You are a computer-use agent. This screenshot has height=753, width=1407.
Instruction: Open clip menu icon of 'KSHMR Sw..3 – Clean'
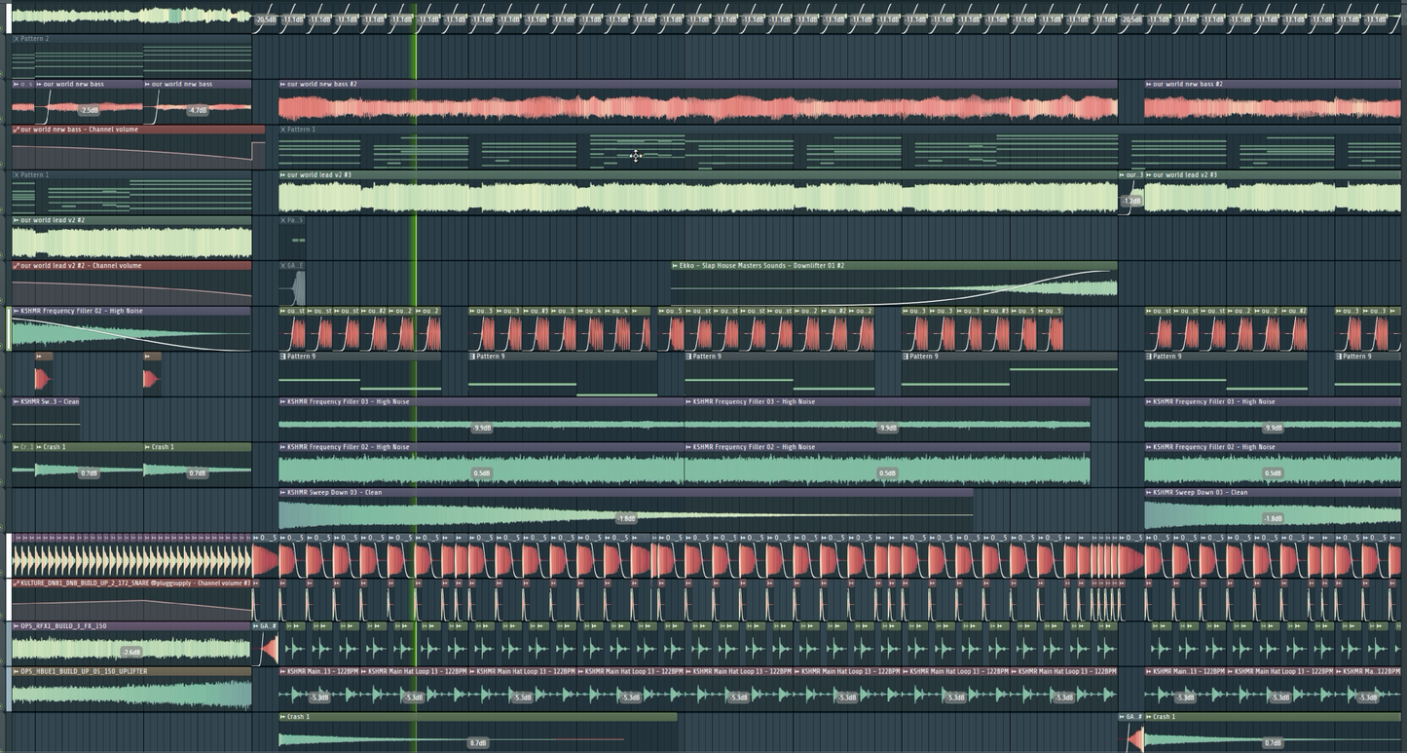16,401
